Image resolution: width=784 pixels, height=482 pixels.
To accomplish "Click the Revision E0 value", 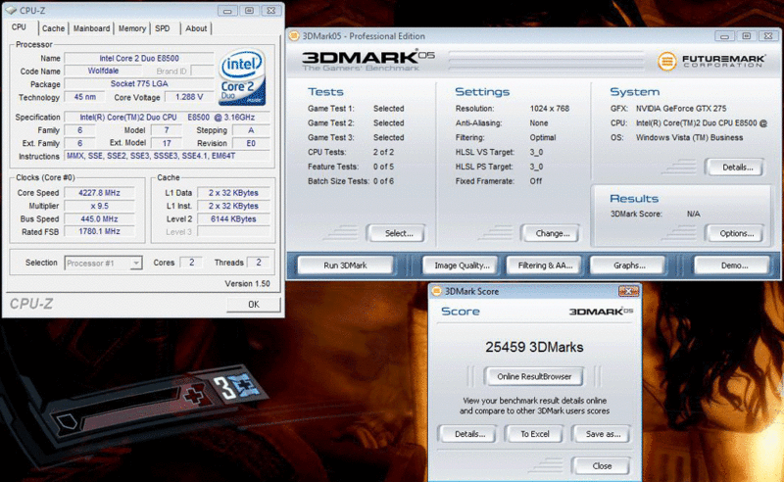I will [251, 143].
